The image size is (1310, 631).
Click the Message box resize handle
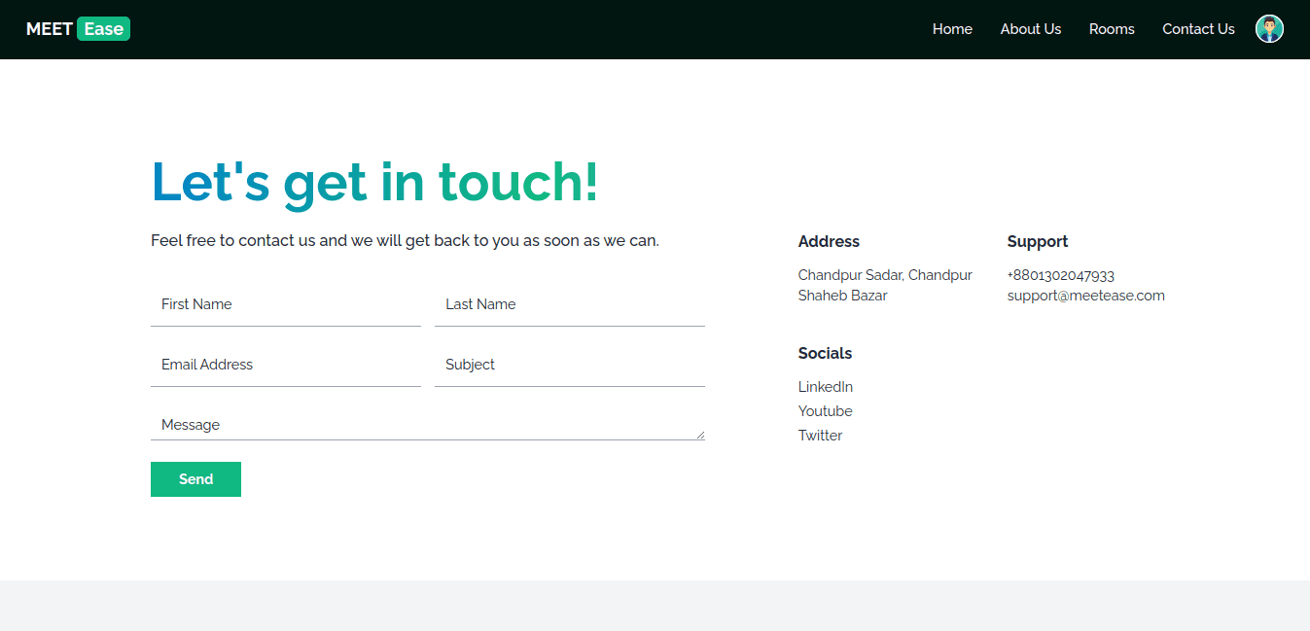[x=699, y=435]
